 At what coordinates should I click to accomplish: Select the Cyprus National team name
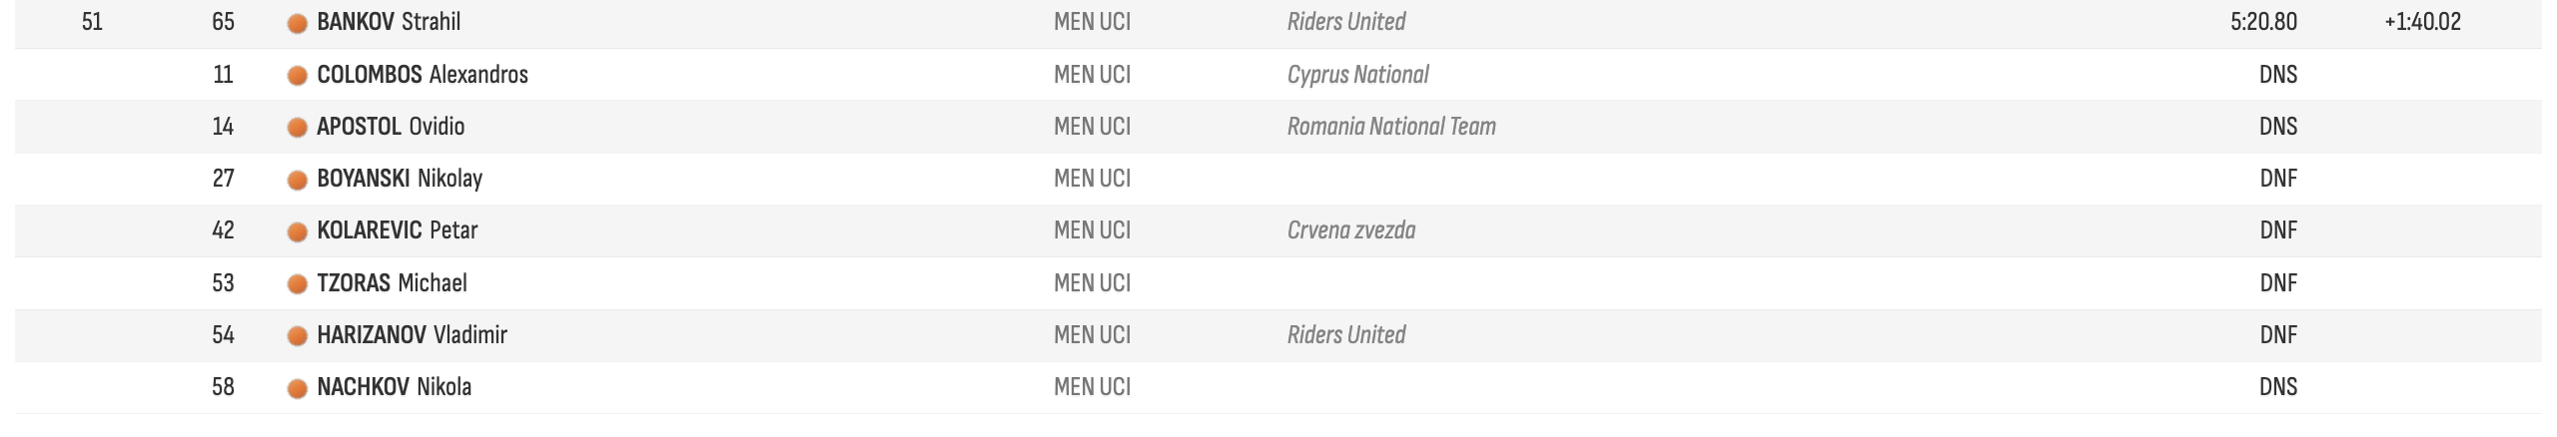[1357, 75]
